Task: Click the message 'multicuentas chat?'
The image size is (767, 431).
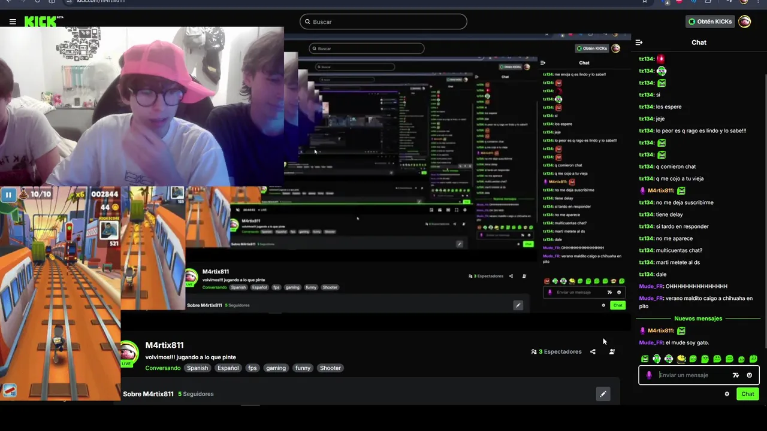Action: pyautogui.click(x=679, y=251)
